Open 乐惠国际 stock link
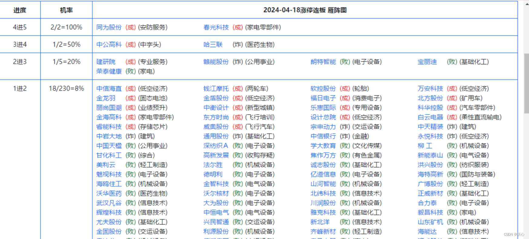This screenshot has width=529, height=239. click(323, 108)
